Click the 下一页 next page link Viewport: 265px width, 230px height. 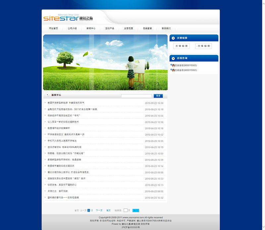click(99, 210)
